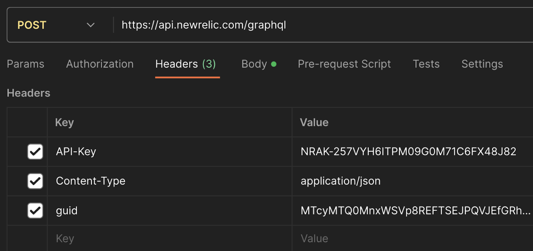Edit the NRAK API key value
Screen dimensions: 533x251
pos(408,152)
